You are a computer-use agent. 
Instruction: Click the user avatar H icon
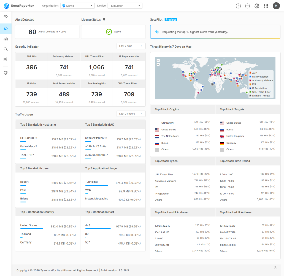coord(276,6)
